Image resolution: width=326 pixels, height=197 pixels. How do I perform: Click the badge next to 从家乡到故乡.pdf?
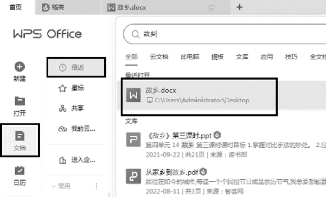[203, 172]
